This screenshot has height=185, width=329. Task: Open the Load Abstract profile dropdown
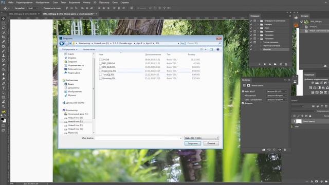tap(277, 96)
